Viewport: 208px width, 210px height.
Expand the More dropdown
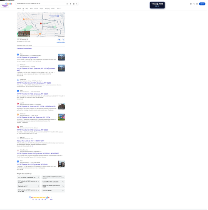click(53, 9)
